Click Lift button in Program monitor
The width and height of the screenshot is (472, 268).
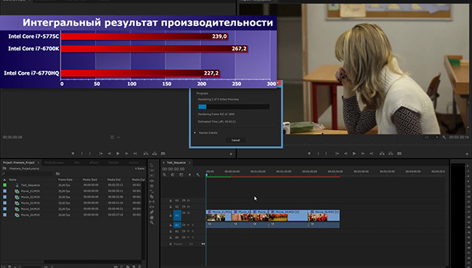coord(382,153)
